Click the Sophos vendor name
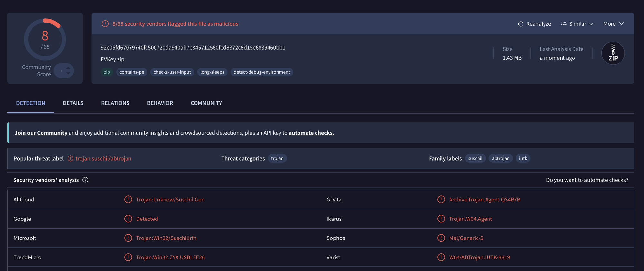The height and width of the screenshot is (271, 644). (x=336, y=238)
